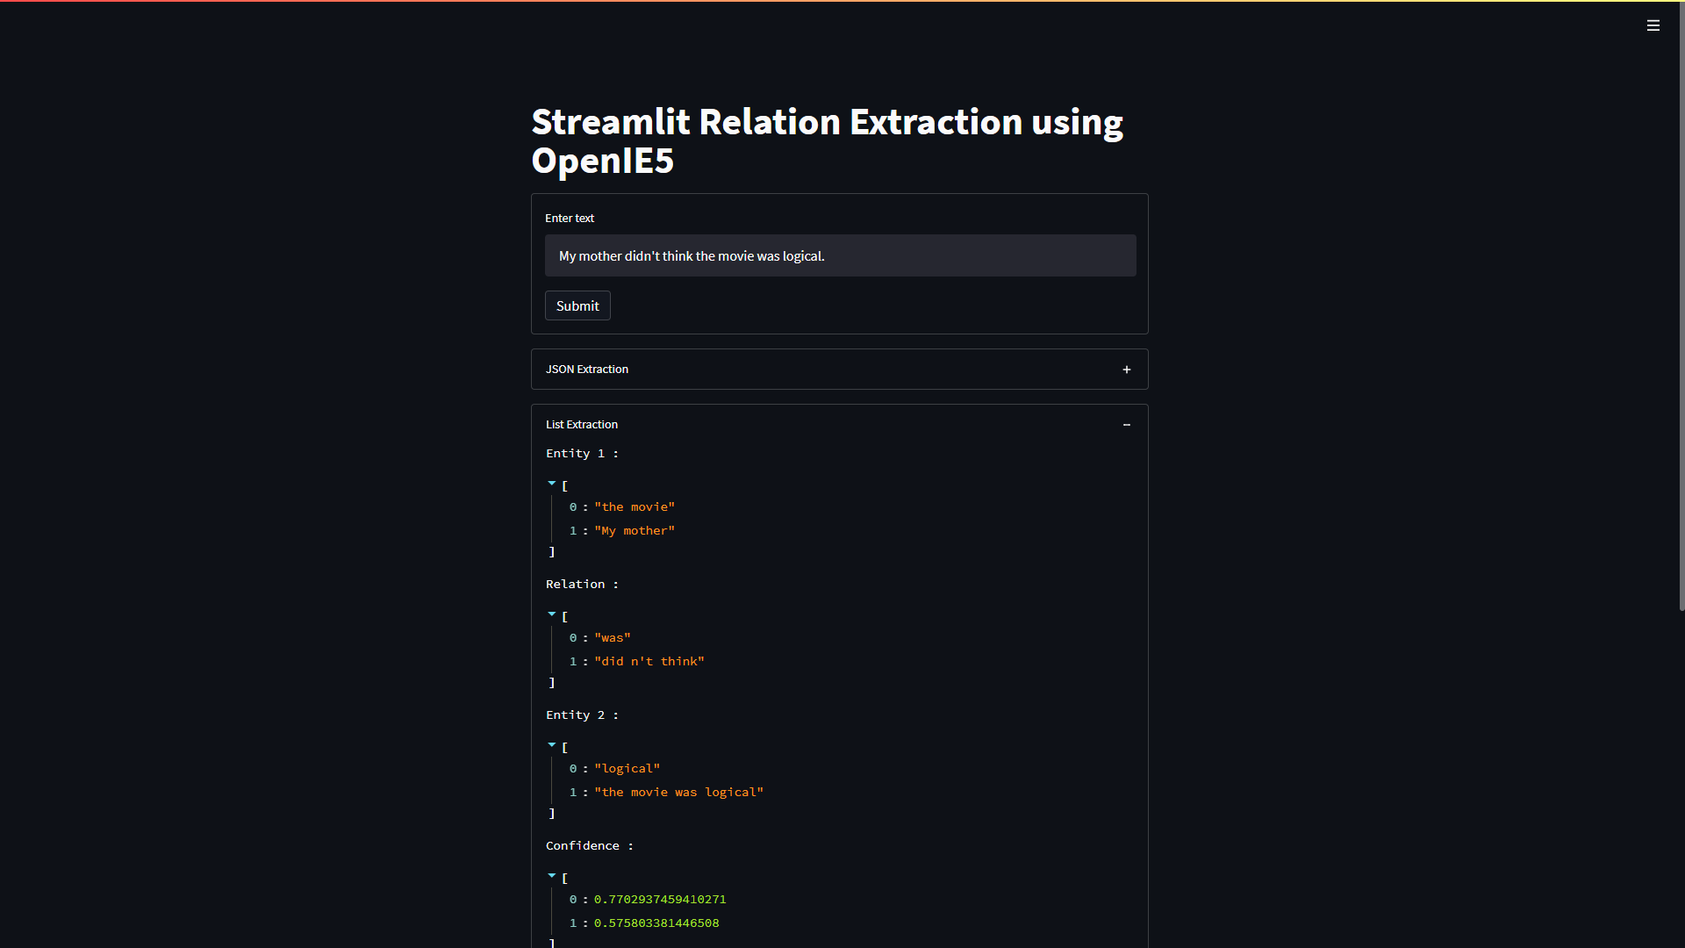
Task: Collapse the Entity 1 array arrow
Action: coord(552,484)
